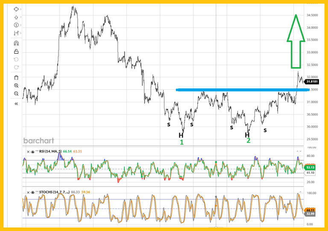Open RSI (14, MA, 5) settings label
This screenshot has width=328, height=231.
[50, 151]
